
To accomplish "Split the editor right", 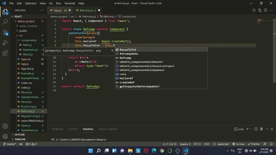I will coord(266,10).
